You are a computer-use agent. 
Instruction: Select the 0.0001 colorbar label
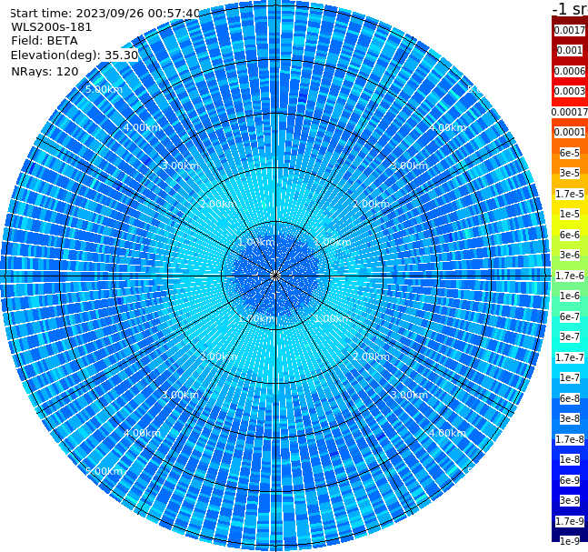(570, 132)
